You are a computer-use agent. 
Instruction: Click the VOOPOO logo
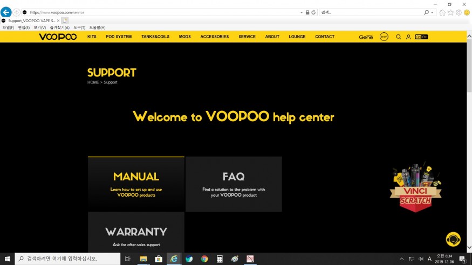(x=58, y=37)
